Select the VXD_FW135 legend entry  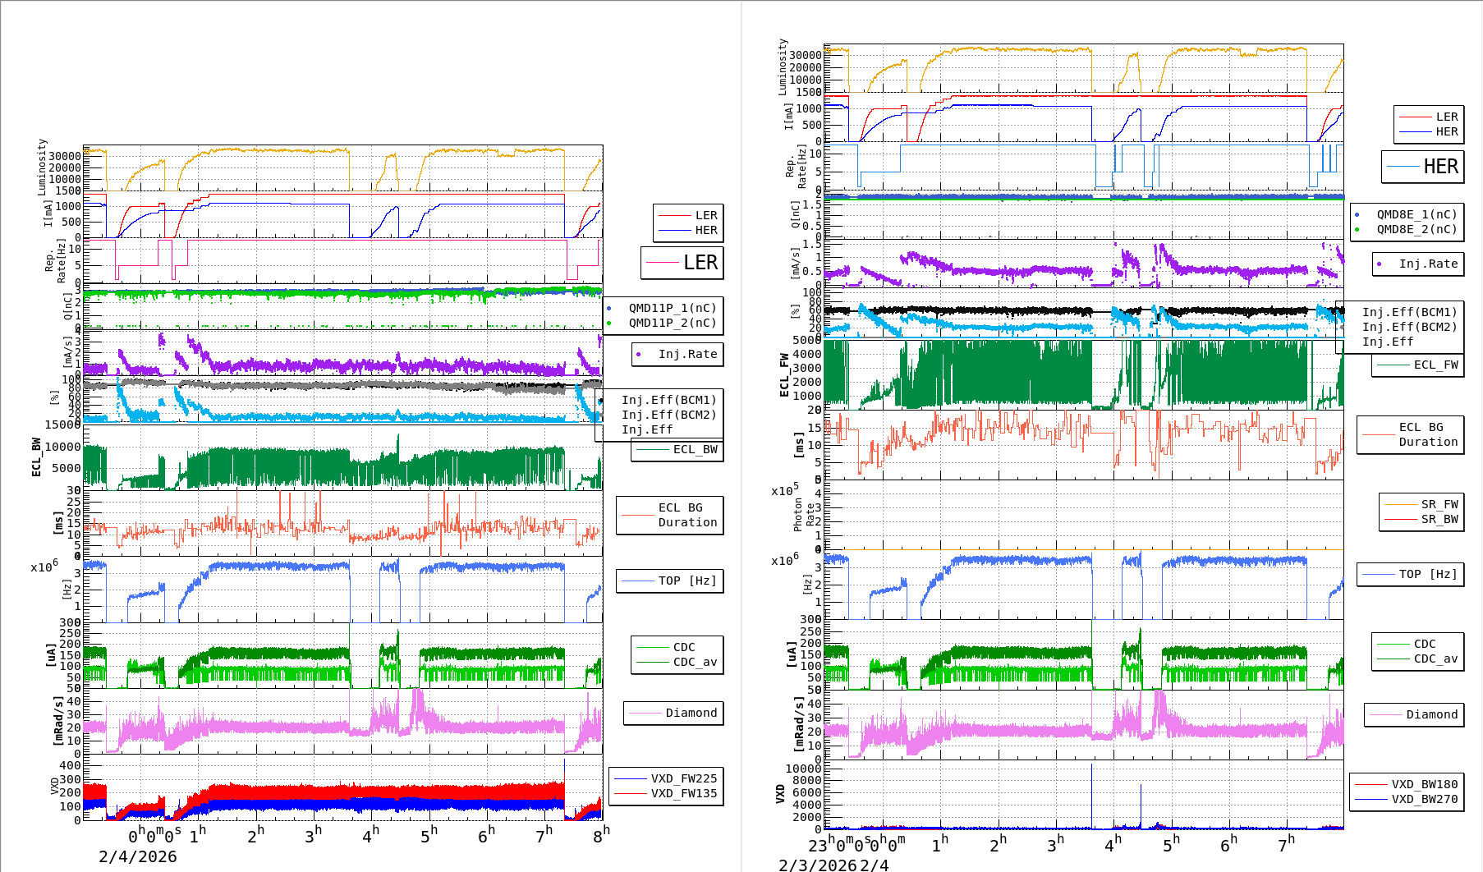click(683, 793)
